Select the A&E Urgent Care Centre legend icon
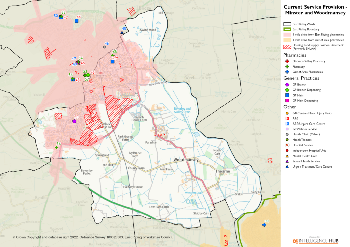Viewport: 350px width, 247px height. 287,124
